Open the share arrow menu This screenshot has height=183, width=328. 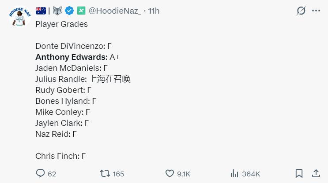click(316, 174)
